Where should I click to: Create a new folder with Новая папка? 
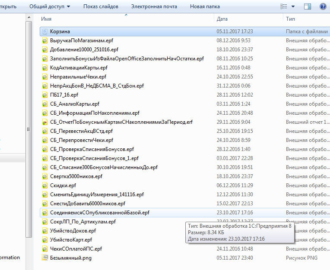(x=205, y=6)
